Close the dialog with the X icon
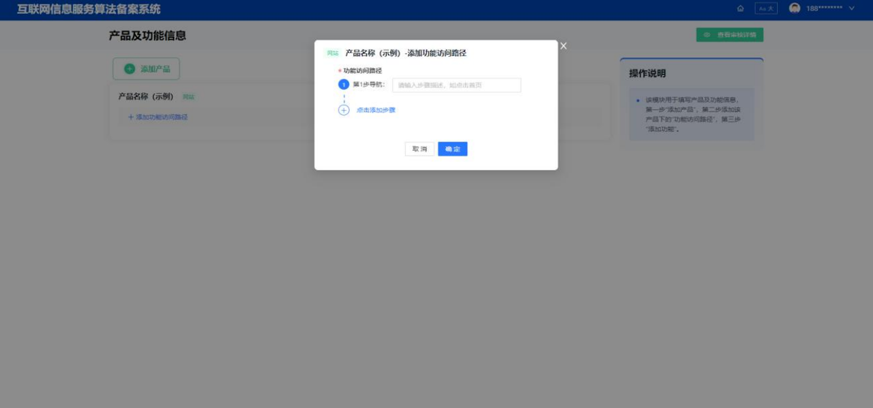Image resolution: width=873 pixels, height=408 pixels. 563,46
